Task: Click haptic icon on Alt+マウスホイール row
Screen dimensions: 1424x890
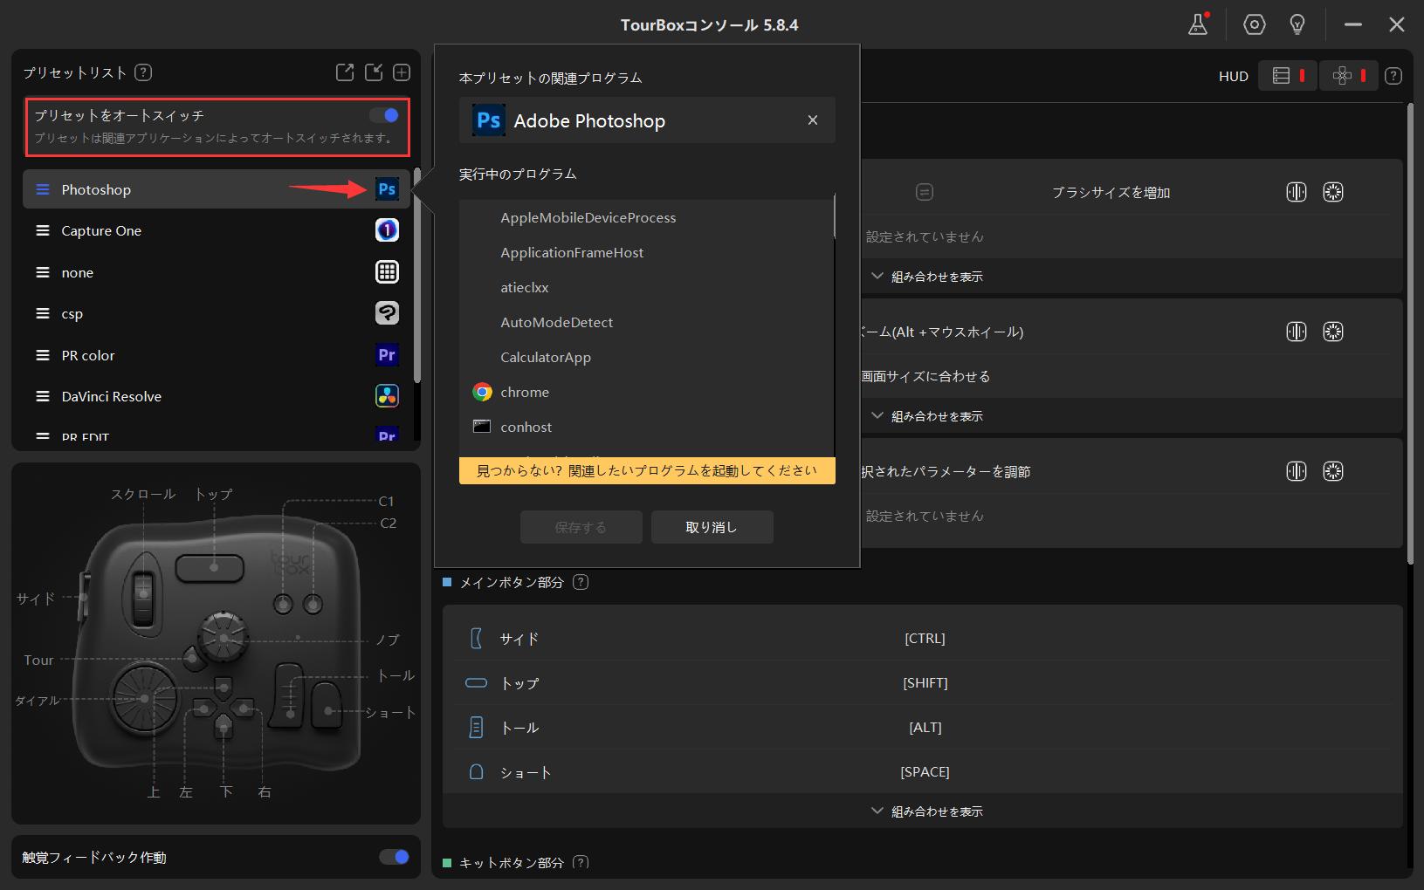Action: (1297, 332)
